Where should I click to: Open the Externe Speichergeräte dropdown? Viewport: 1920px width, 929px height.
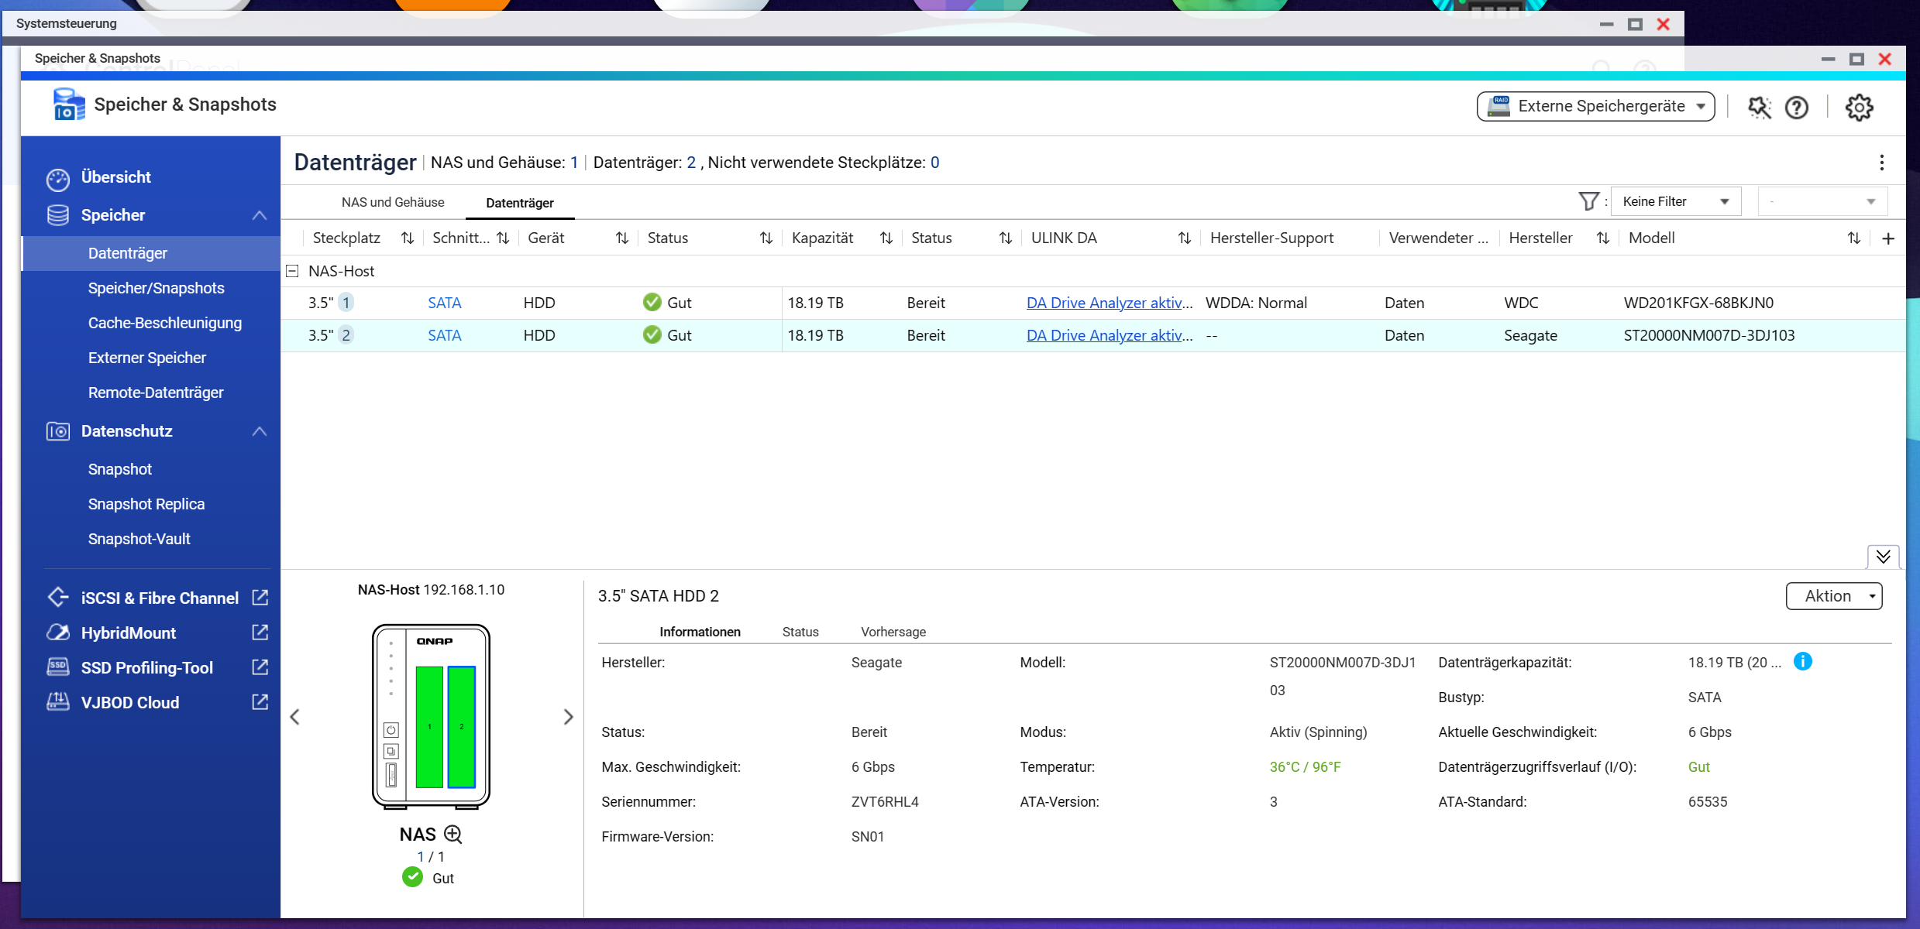[x=1595, y=106]
